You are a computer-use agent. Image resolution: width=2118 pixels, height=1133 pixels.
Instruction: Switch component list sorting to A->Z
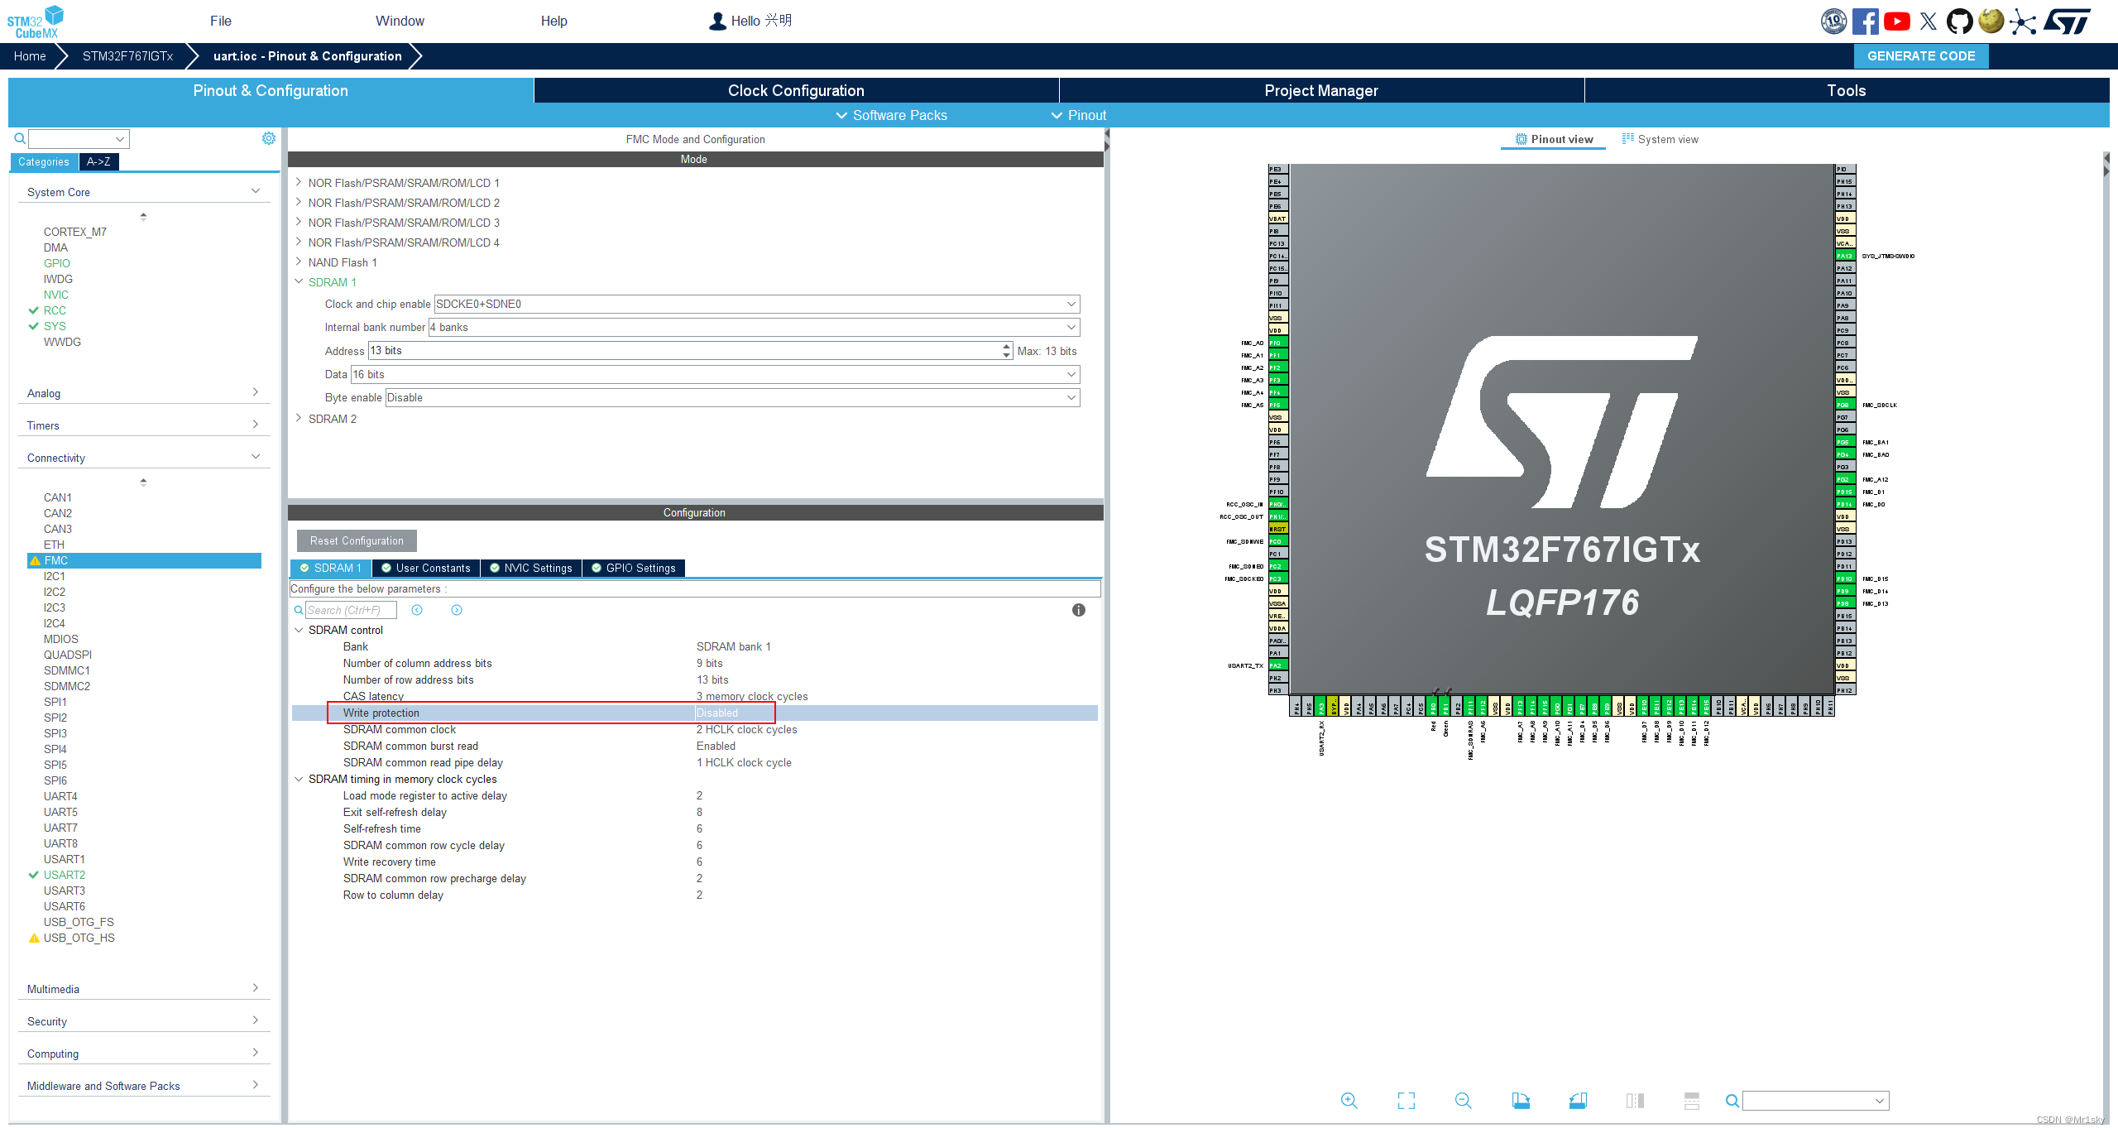tap(98, 161)
